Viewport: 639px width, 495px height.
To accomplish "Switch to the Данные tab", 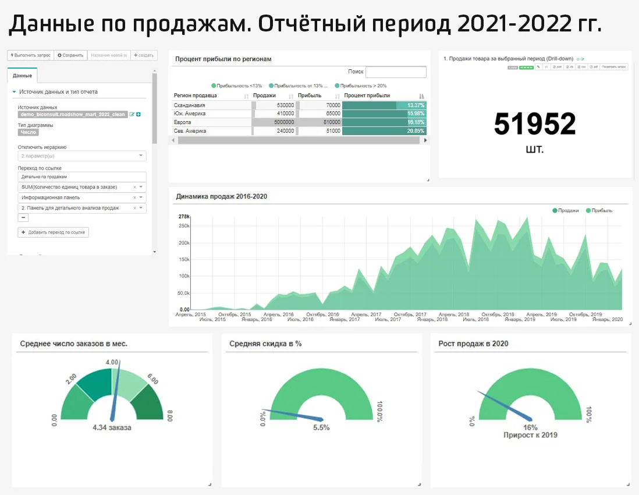I will click(23, 75).
